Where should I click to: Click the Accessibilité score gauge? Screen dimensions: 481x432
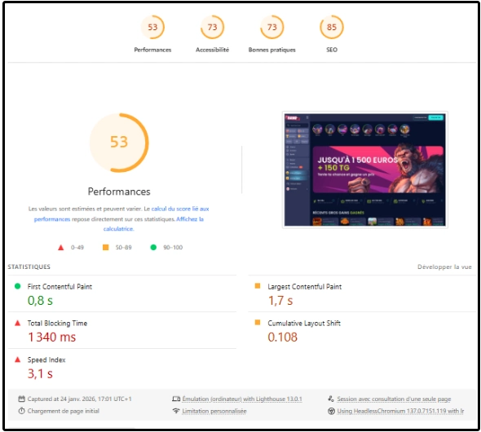tap(212, 27)
